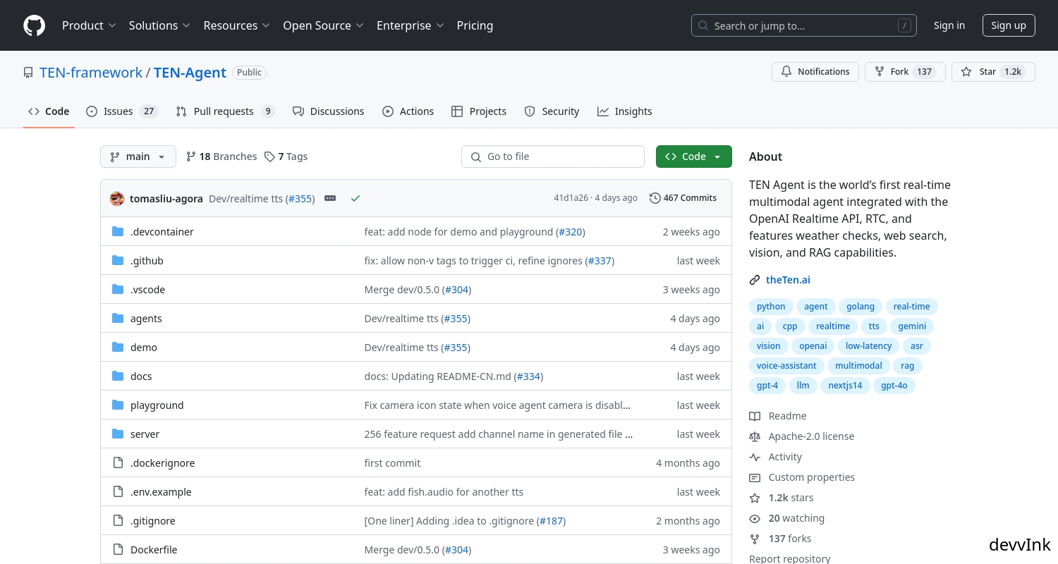Open the theTen.ai website link

[788, 280]
